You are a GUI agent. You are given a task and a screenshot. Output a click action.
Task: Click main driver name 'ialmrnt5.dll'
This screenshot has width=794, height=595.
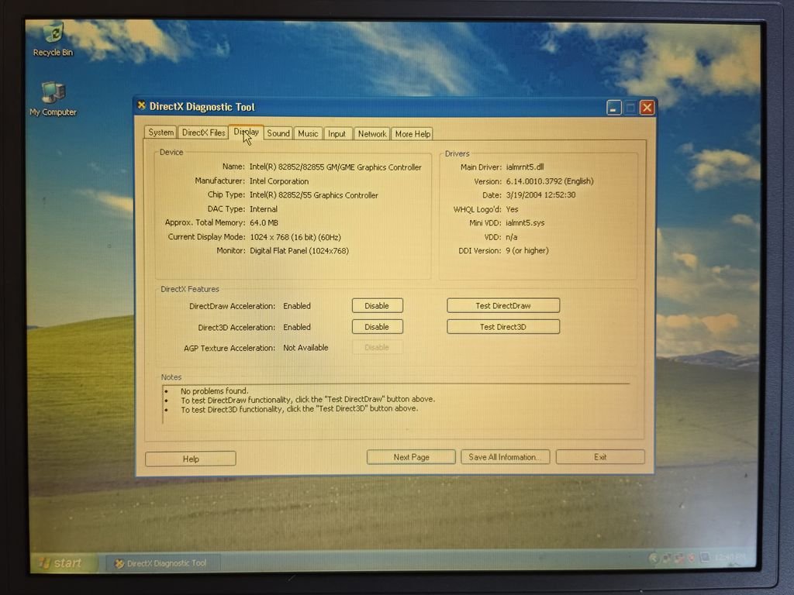tap(525, 167)
